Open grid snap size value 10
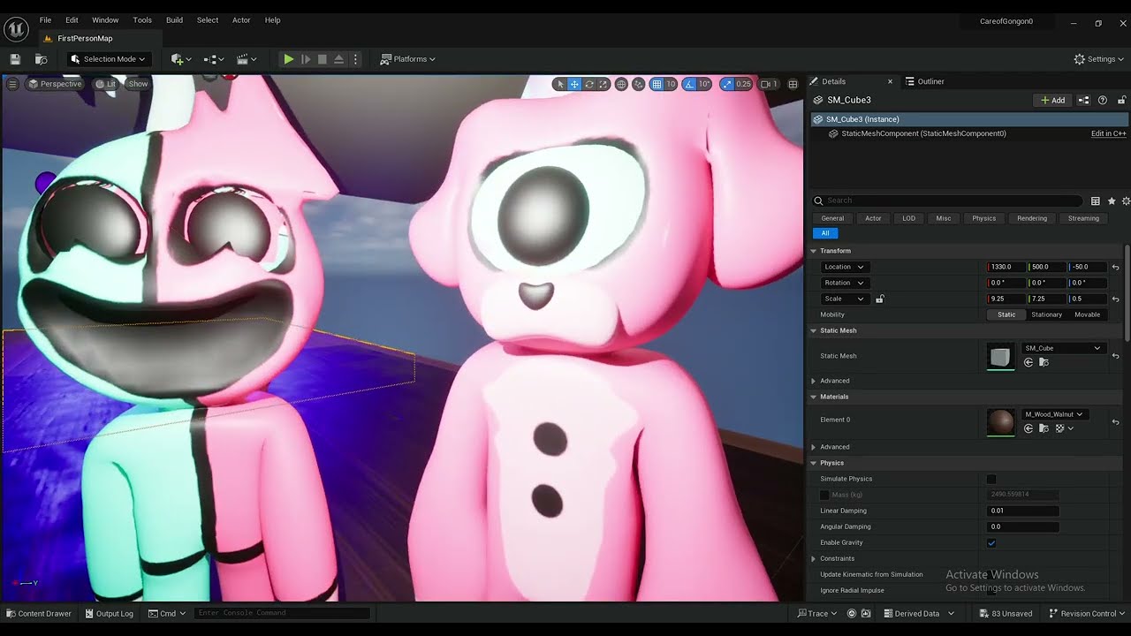The width and height of the screenshot is (1131, 636). 671,84
